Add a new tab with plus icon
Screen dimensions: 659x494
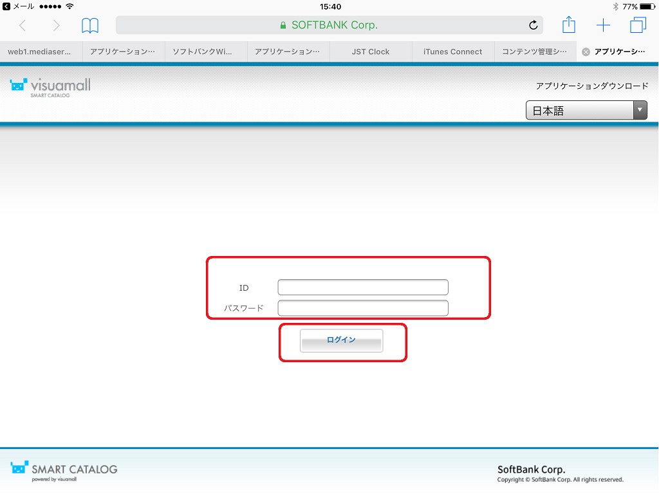coord(603,26)
